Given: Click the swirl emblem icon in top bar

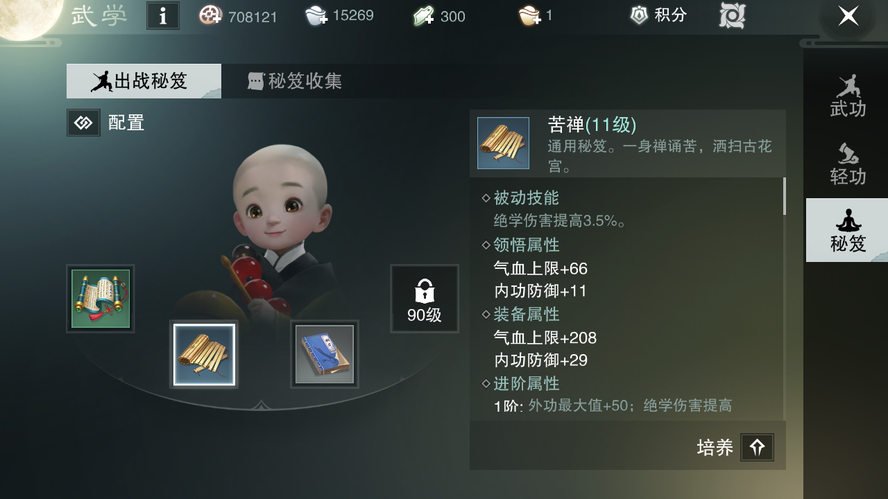Looking at the screenshot, I should pos(732,16).
